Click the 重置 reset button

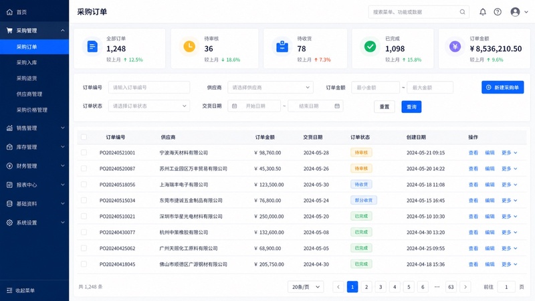385,107
